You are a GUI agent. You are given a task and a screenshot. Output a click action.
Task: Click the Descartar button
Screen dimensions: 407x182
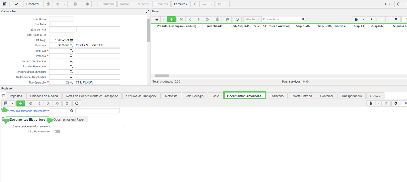click(x=33, y=4)
